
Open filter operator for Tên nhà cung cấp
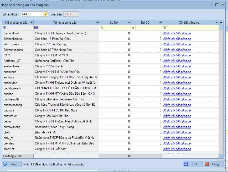[x=36, y=28]
